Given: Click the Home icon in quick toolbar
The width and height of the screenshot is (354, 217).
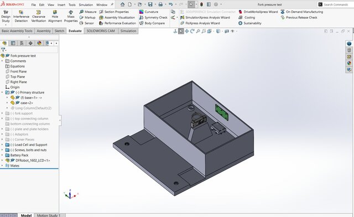Looking at the screenshot, I should [122, 4].
